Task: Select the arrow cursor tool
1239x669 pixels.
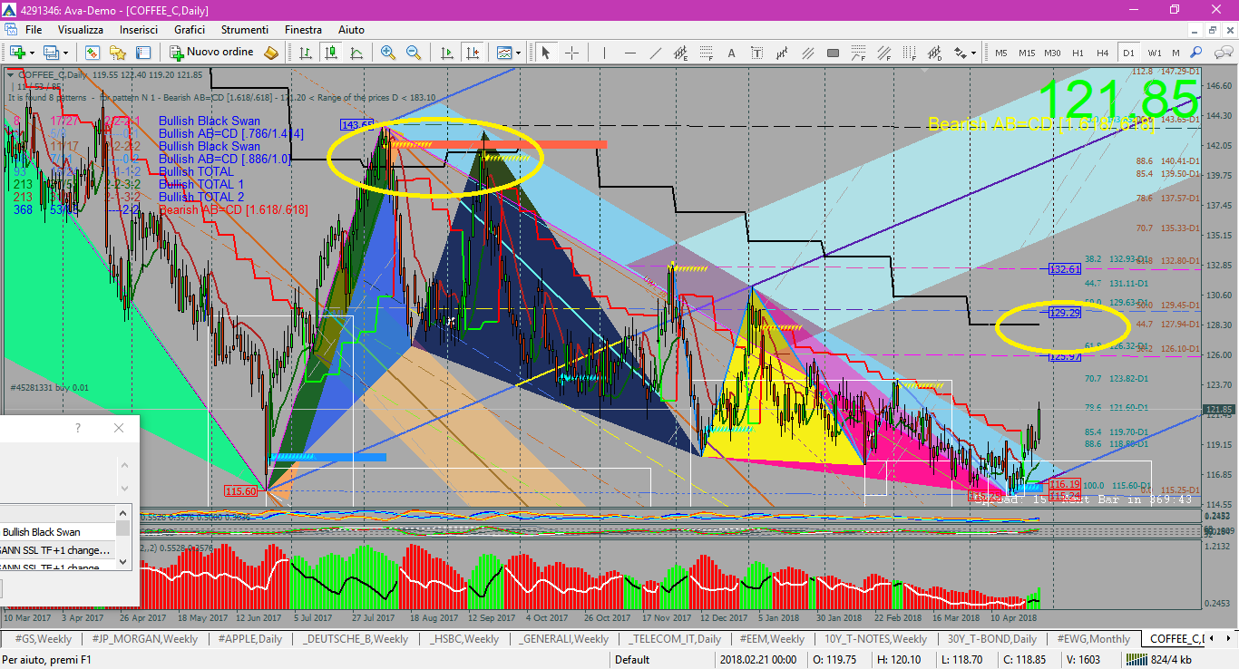Action: [x=546, y=53]
